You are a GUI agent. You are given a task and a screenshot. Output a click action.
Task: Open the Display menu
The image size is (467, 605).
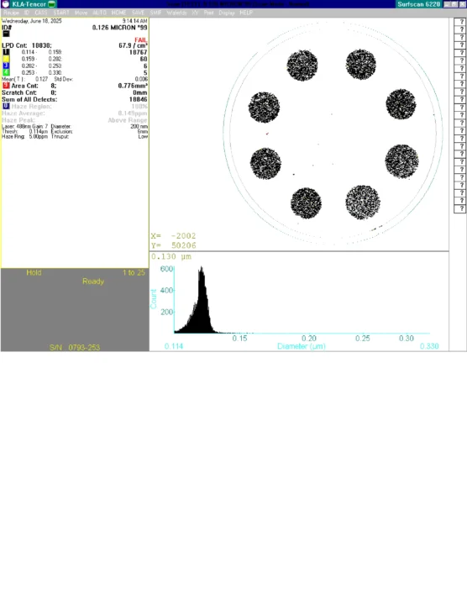pyautogui.click(x=227, y=13)
